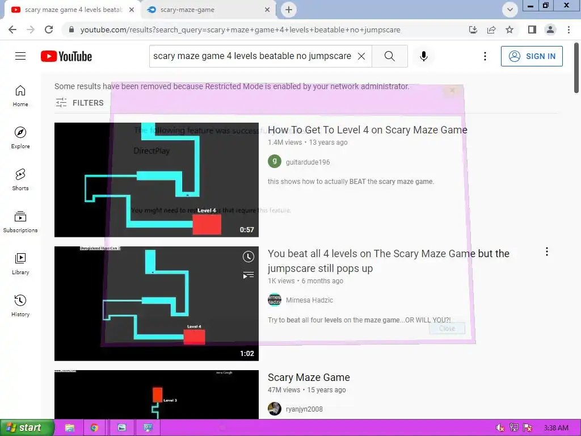Click the Chrome taskbar icon
Screen dimensions: 581x436
pos(95,427)
